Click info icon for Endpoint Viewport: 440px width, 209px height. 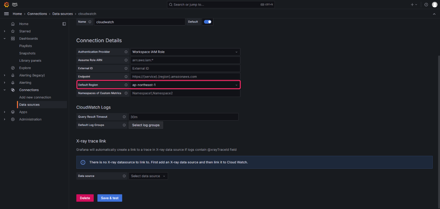pyautogui.click(x=126, y=76)
